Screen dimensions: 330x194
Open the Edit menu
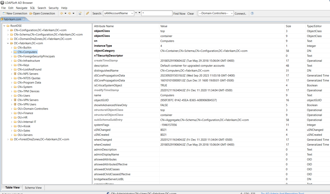11,8
